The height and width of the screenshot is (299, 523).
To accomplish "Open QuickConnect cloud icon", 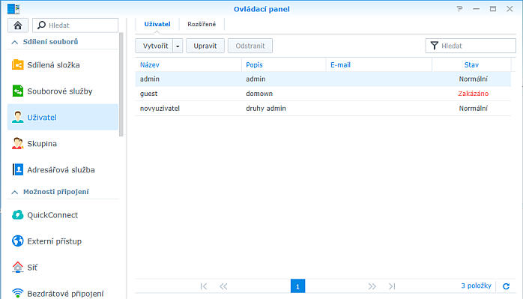I will pos(18,215).
